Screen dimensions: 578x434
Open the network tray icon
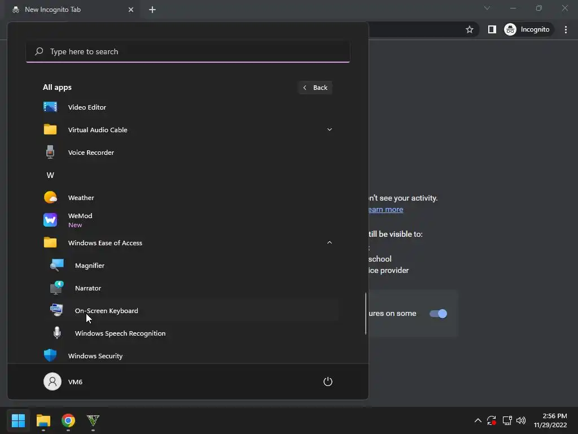coord(507,420)
